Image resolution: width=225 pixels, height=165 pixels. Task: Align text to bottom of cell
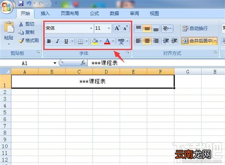point(156,28)
